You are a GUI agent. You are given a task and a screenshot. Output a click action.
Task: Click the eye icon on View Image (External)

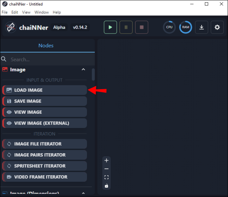click(9, 123)
